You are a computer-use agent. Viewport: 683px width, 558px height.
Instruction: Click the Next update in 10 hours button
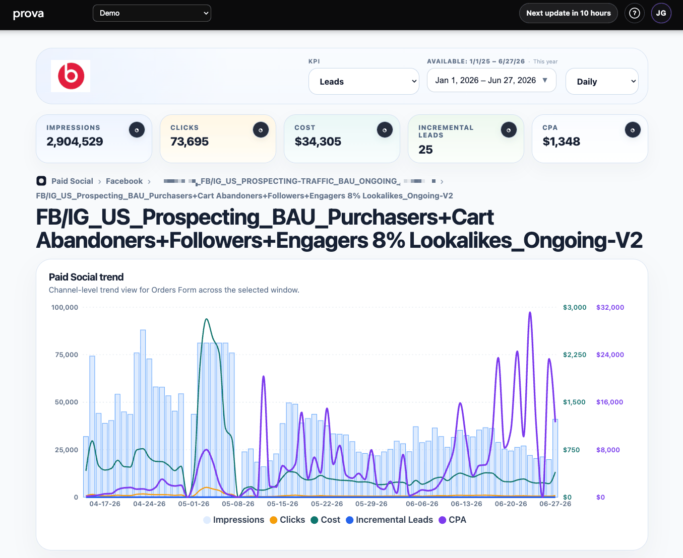[569, 13]
